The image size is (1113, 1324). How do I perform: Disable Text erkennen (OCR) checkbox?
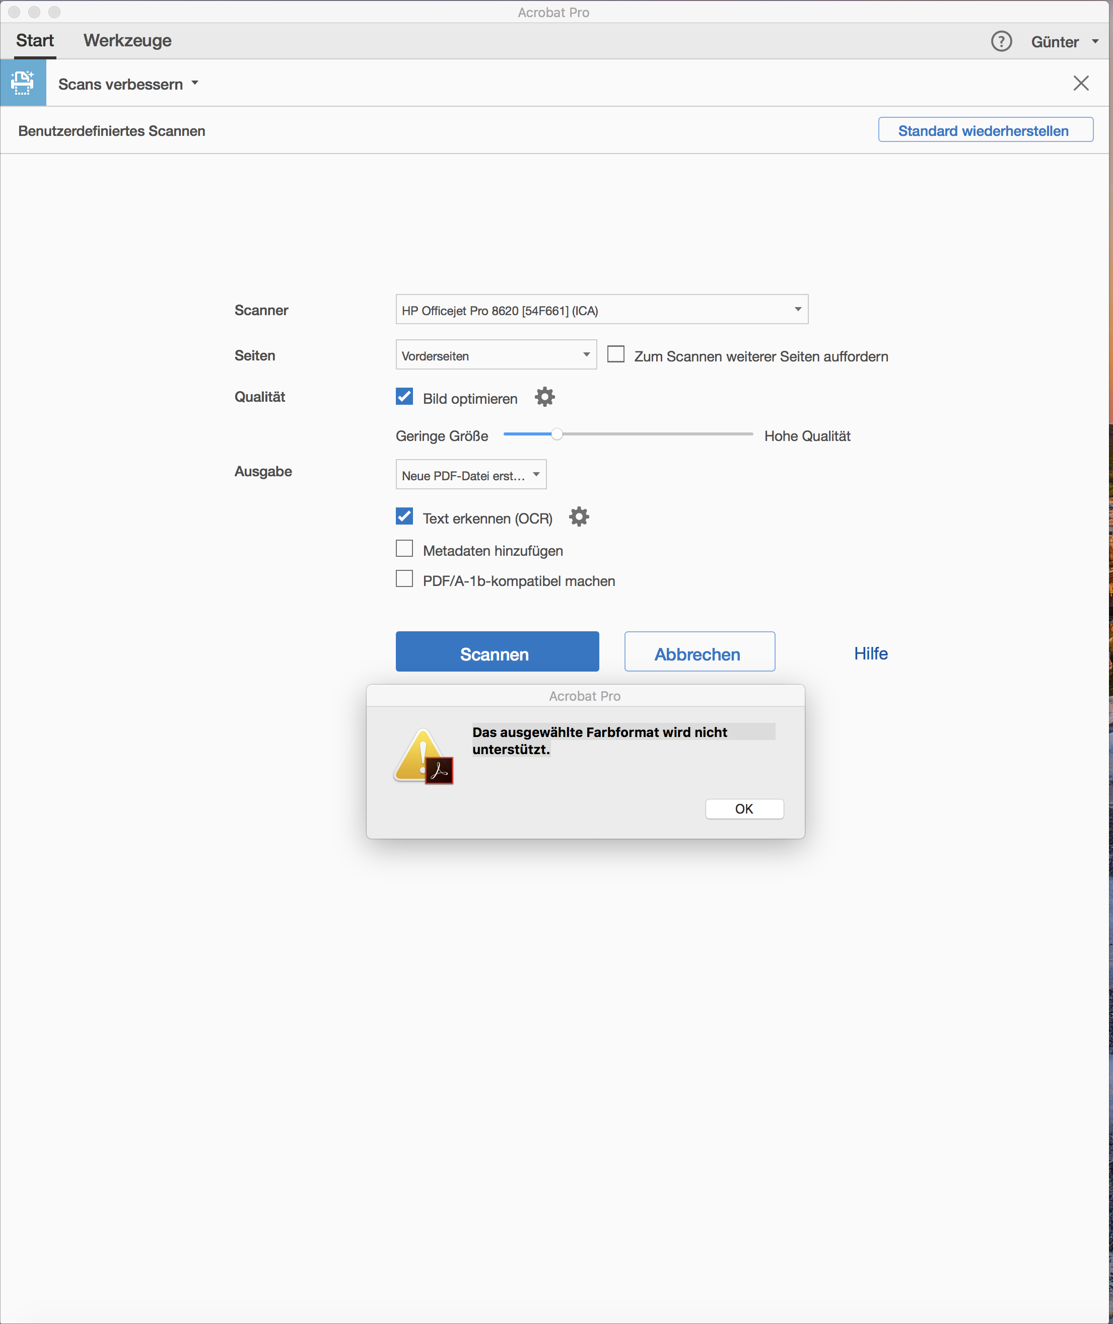[404, 517]
